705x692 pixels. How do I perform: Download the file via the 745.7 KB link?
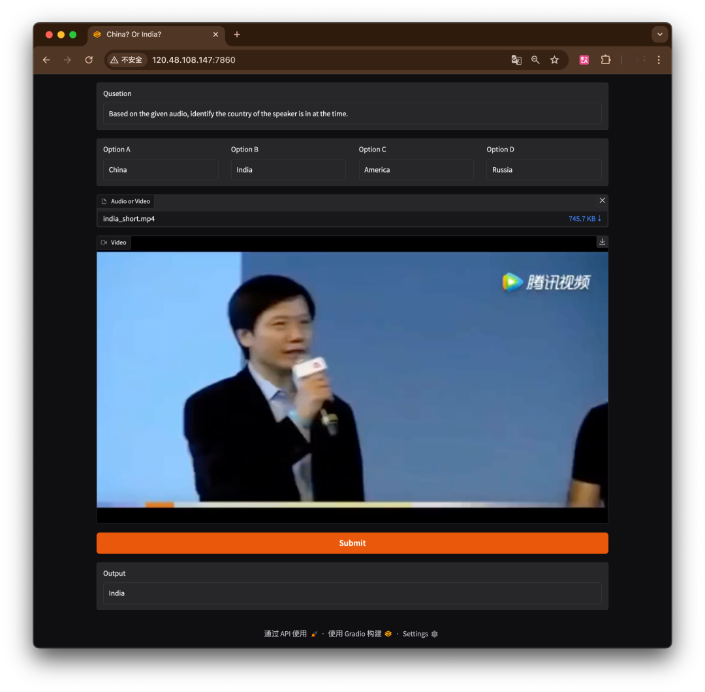pos(584,219)
